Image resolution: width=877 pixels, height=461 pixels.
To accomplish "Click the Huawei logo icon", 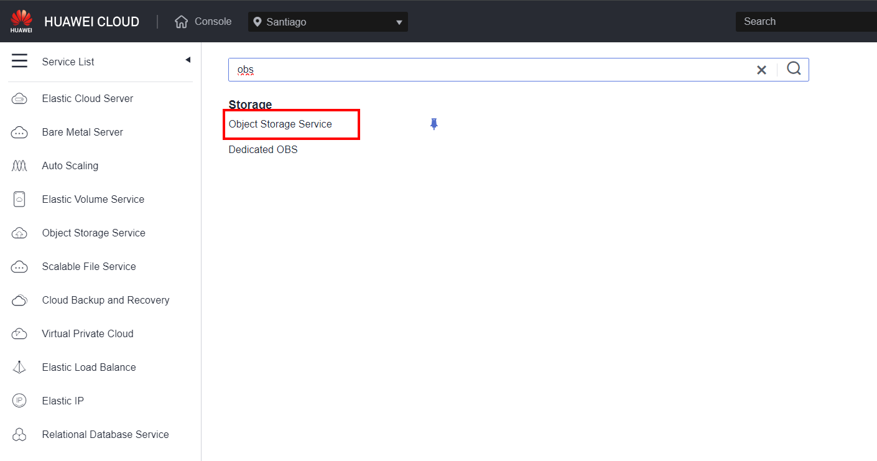I will pyautogui.click(x=21, y=21).
